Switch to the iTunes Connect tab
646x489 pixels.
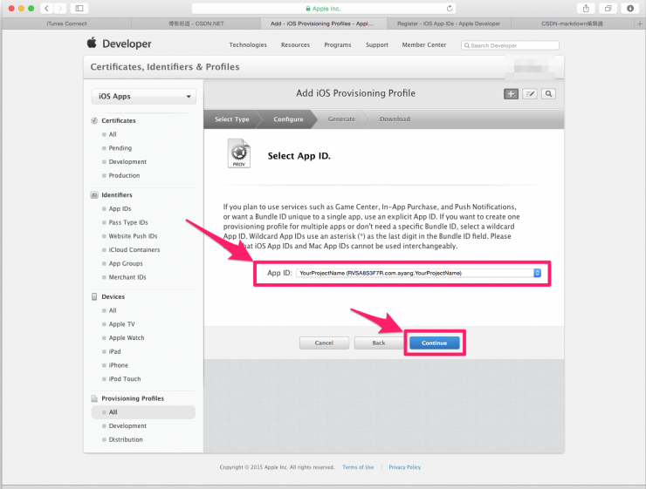point(66,24)
